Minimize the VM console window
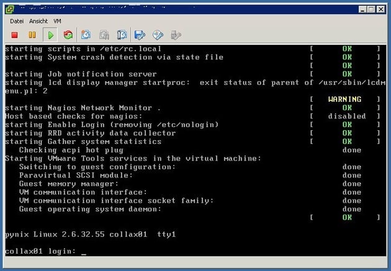391x271 pixels. [362, 9]
